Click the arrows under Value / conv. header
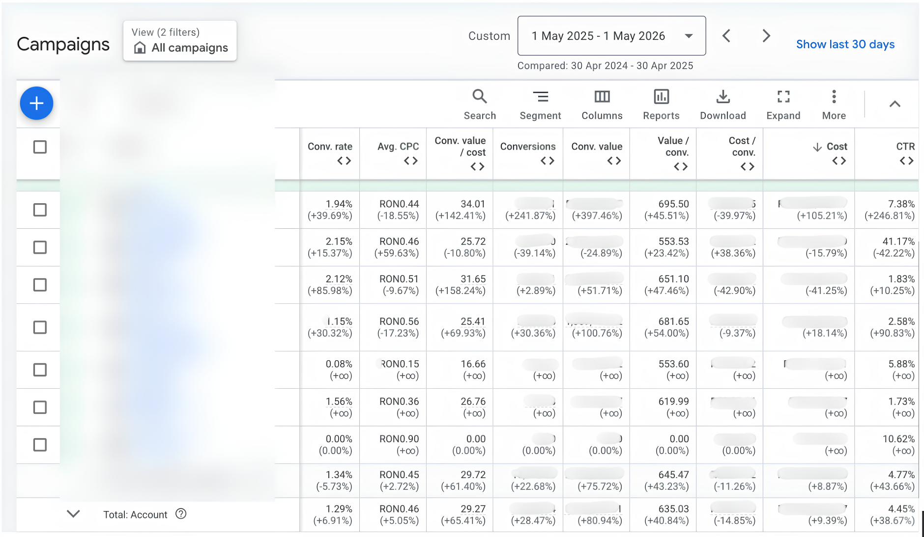 681,167
